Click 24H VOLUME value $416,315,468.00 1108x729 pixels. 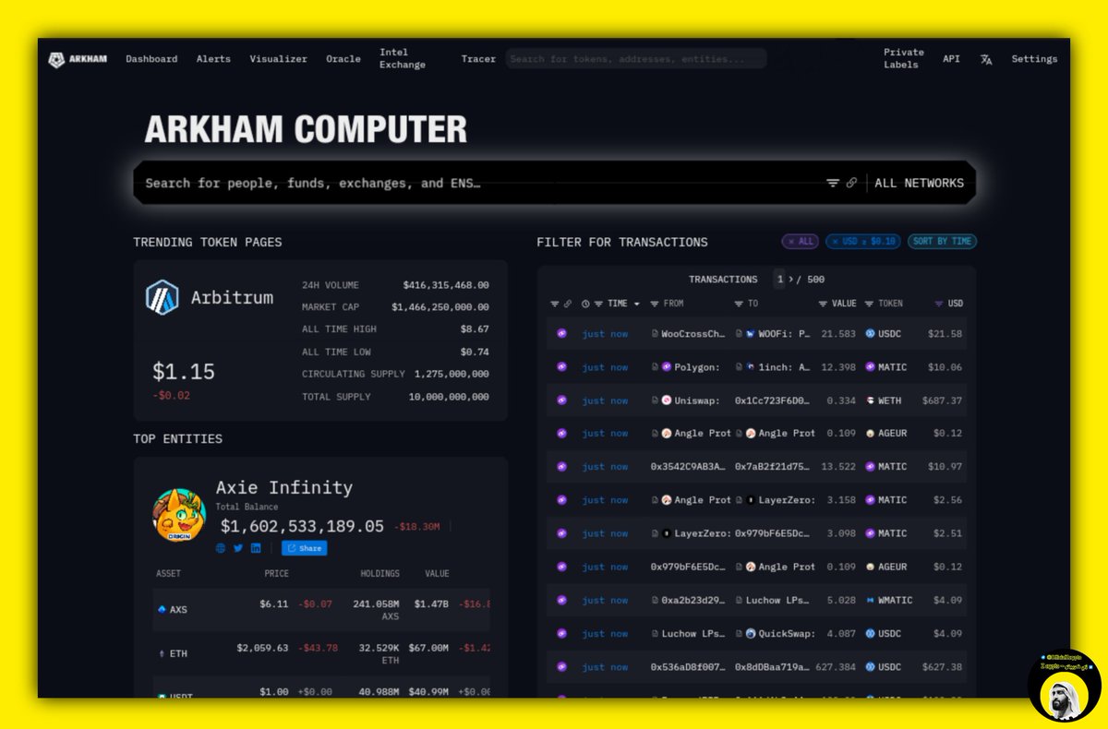(x=446, y=285)
